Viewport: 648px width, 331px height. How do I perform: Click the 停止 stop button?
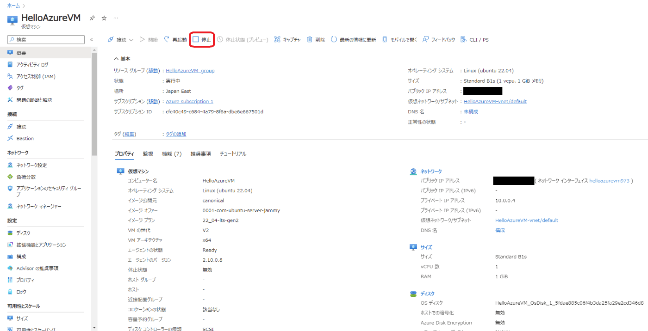[202, 40]
